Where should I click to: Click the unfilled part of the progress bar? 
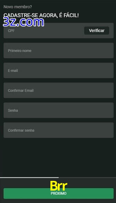click(x=87, y=177)
